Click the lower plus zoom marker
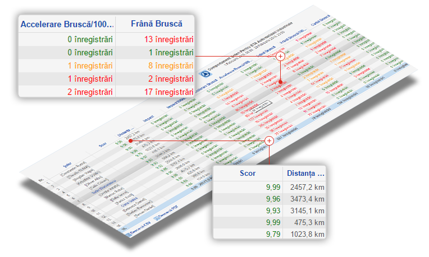The image size is (429, 257). (269, 141)
